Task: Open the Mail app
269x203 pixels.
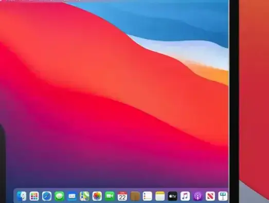Action: click(x=72, y=196)
